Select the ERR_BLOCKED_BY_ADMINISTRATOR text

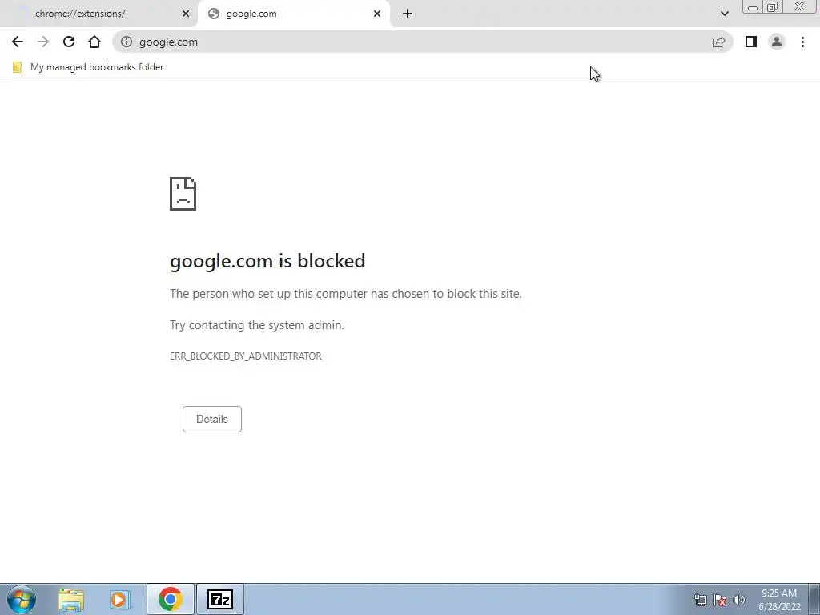point(245,356)
